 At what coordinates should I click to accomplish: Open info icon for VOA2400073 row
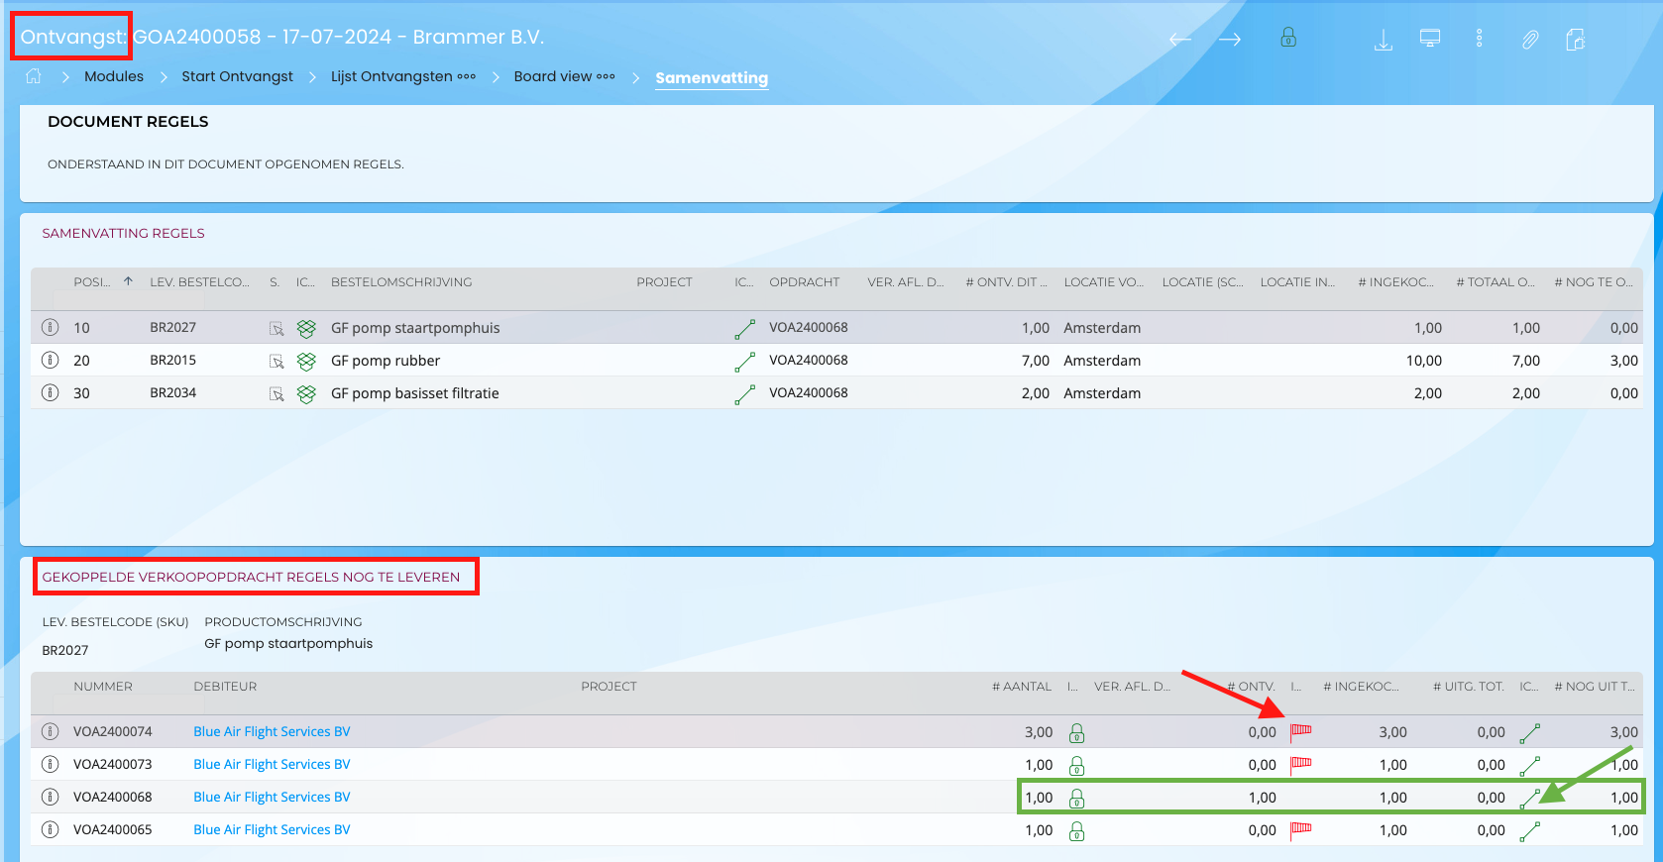50,764
